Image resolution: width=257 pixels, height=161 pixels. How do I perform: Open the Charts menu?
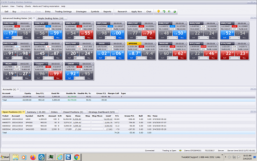point(28,6)
